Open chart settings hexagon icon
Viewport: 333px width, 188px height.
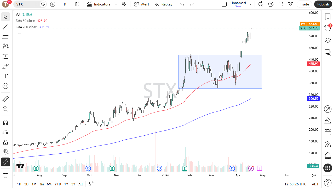pyautogui.click(x=271, y=4)
